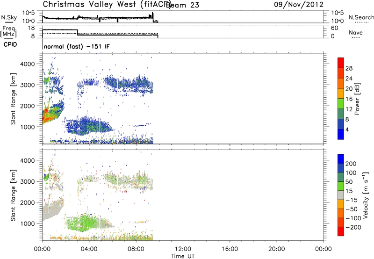Select the N.Sky legend label
The width and height of the screenshot is (374, 259).
pyautogui.click(x=9, y=17)
